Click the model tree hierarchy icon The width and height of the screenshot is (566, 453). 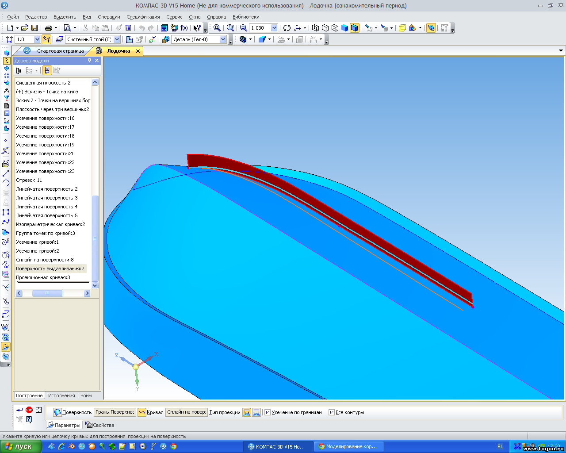coord(19,70)
